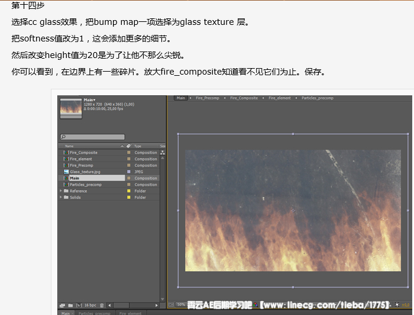This screenshot has height=315, width=414.
Task: Click Reference folder yellow label swatch
Action: tap(128, 191)
